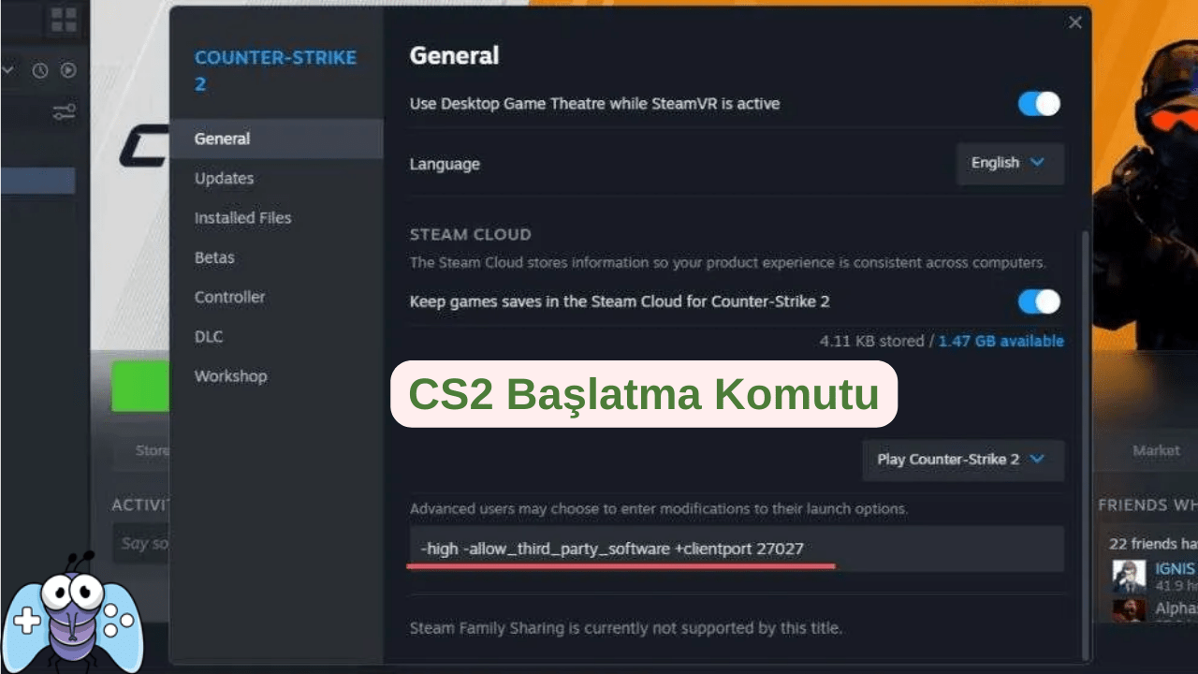Open the library grid view icon
The image size is (1198, 674).
pos(65,20)
